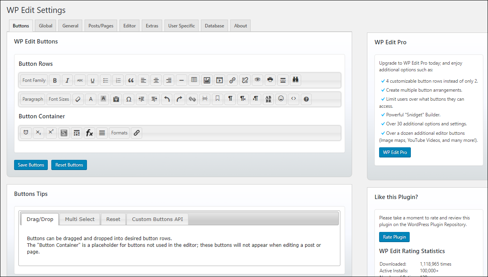The width and height of the screenshot is (488, 277).
Task: Click the Preview eye button
Action: [x=257, y=80]
